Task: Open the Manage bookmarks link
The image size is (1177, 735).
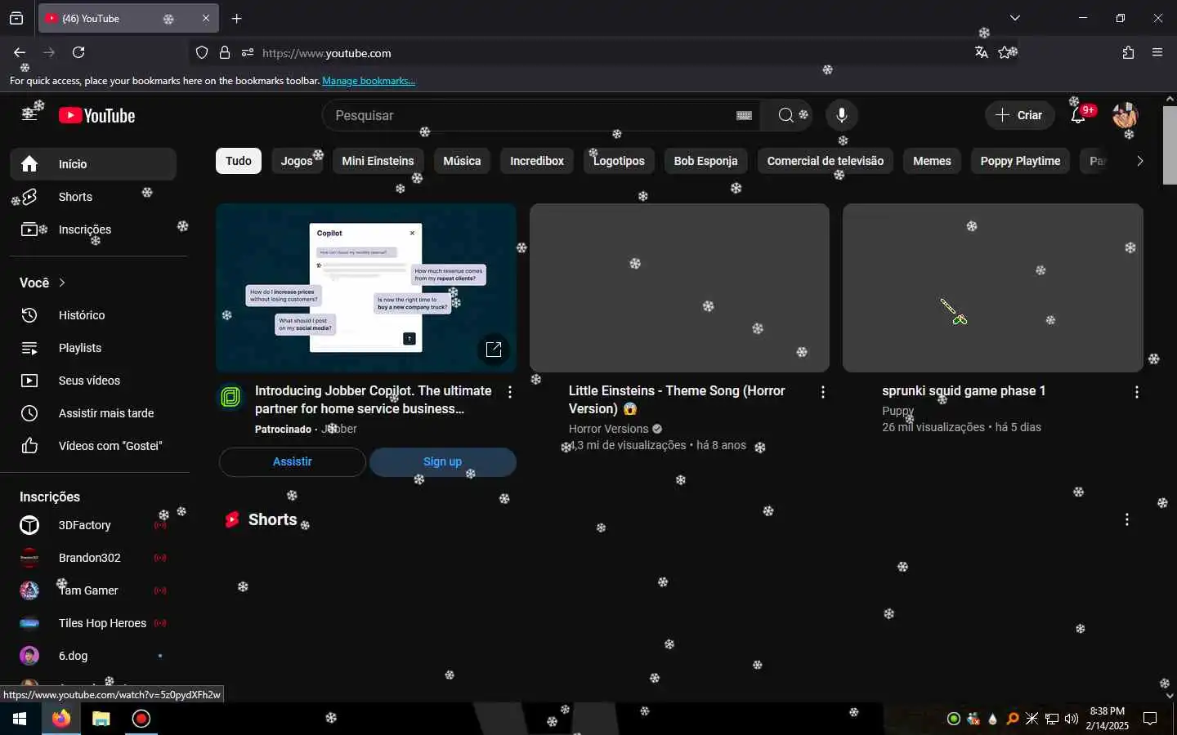Action: pyautogui.click(x=369, y=81)
